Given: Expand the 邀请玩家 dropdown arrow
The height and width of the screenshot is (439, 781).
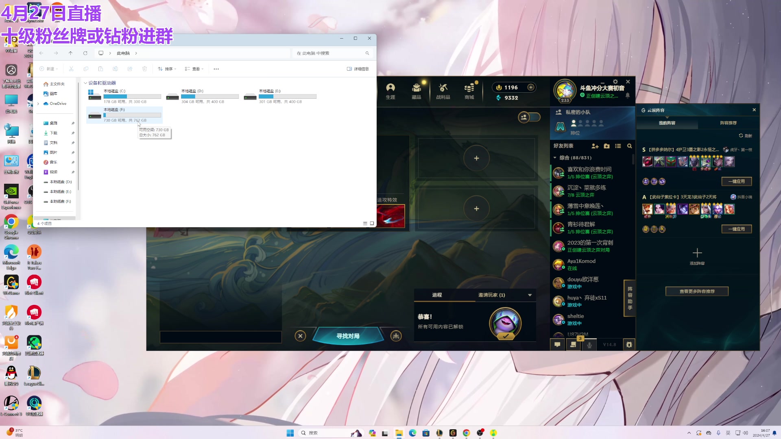Looking at the screenshot, I should 530,295.
